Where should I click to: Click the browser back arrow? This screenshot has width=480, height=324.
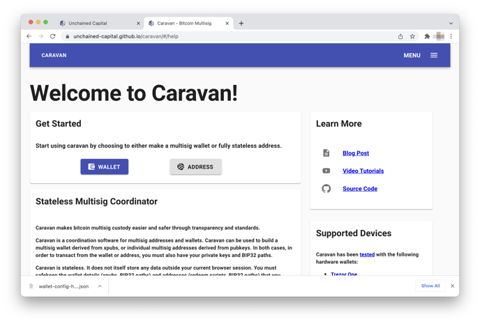pyautogui.click(x=29, y=36)
